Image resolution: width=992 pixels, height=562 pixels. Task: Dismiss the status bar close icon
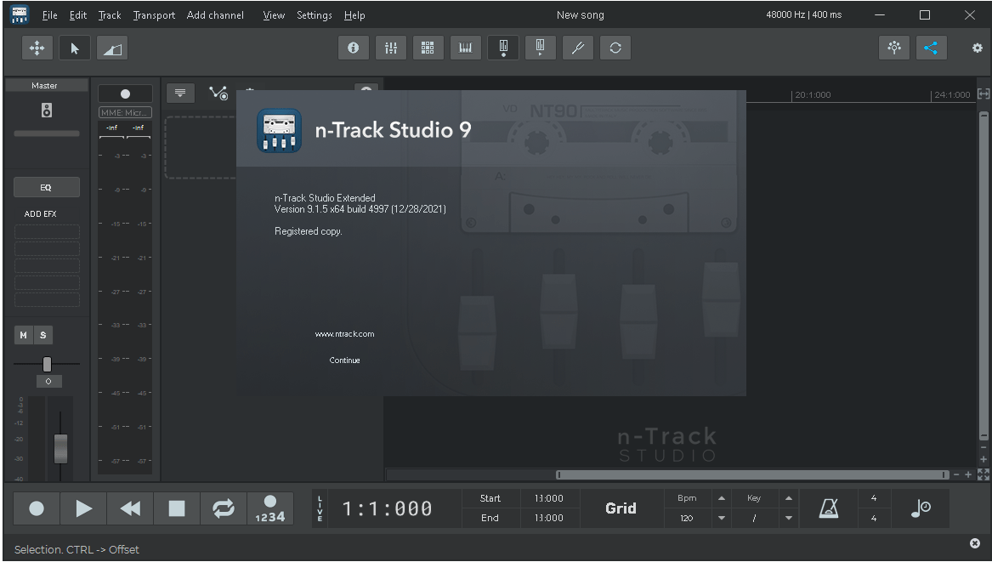click(975, 543)
